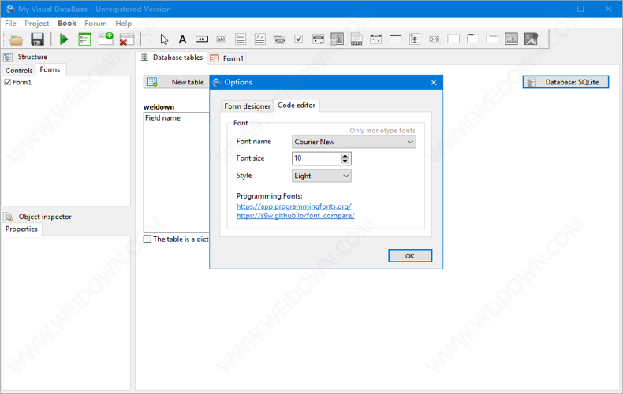Open the s9w.github.io font_compare link
The width and height of the screenshot is (623, 394).
[295, 216]
